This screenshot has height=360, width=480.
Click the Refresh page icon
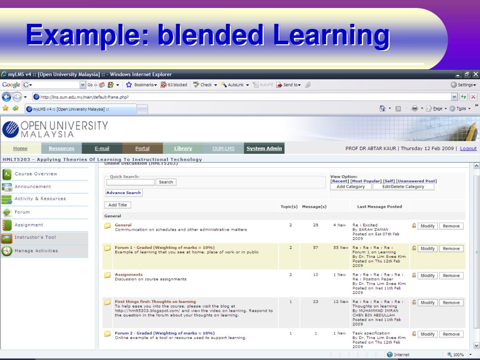(464, 97)
